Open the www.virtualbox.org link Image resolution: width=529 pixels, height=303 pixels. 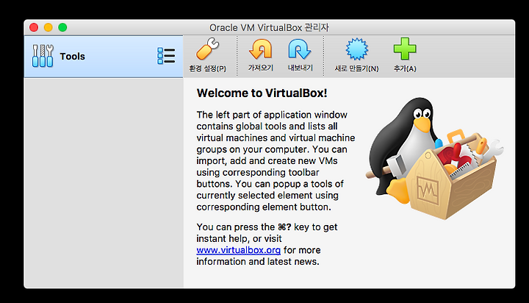pyautogui.click(x=239, y=250)
